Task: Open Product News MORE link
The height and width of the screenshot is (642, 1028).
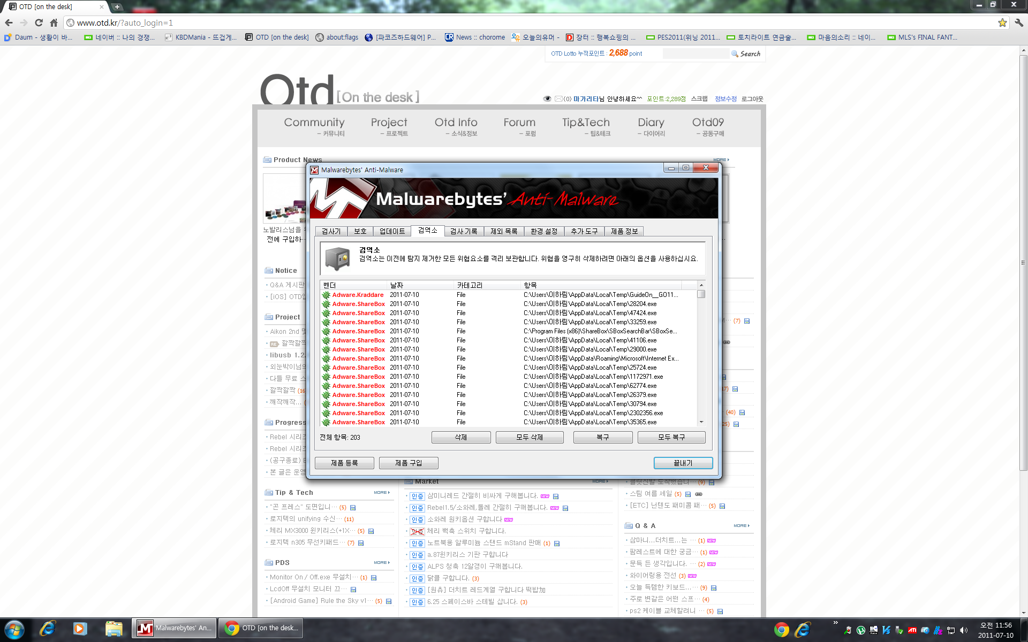Action: click(721, 159)
